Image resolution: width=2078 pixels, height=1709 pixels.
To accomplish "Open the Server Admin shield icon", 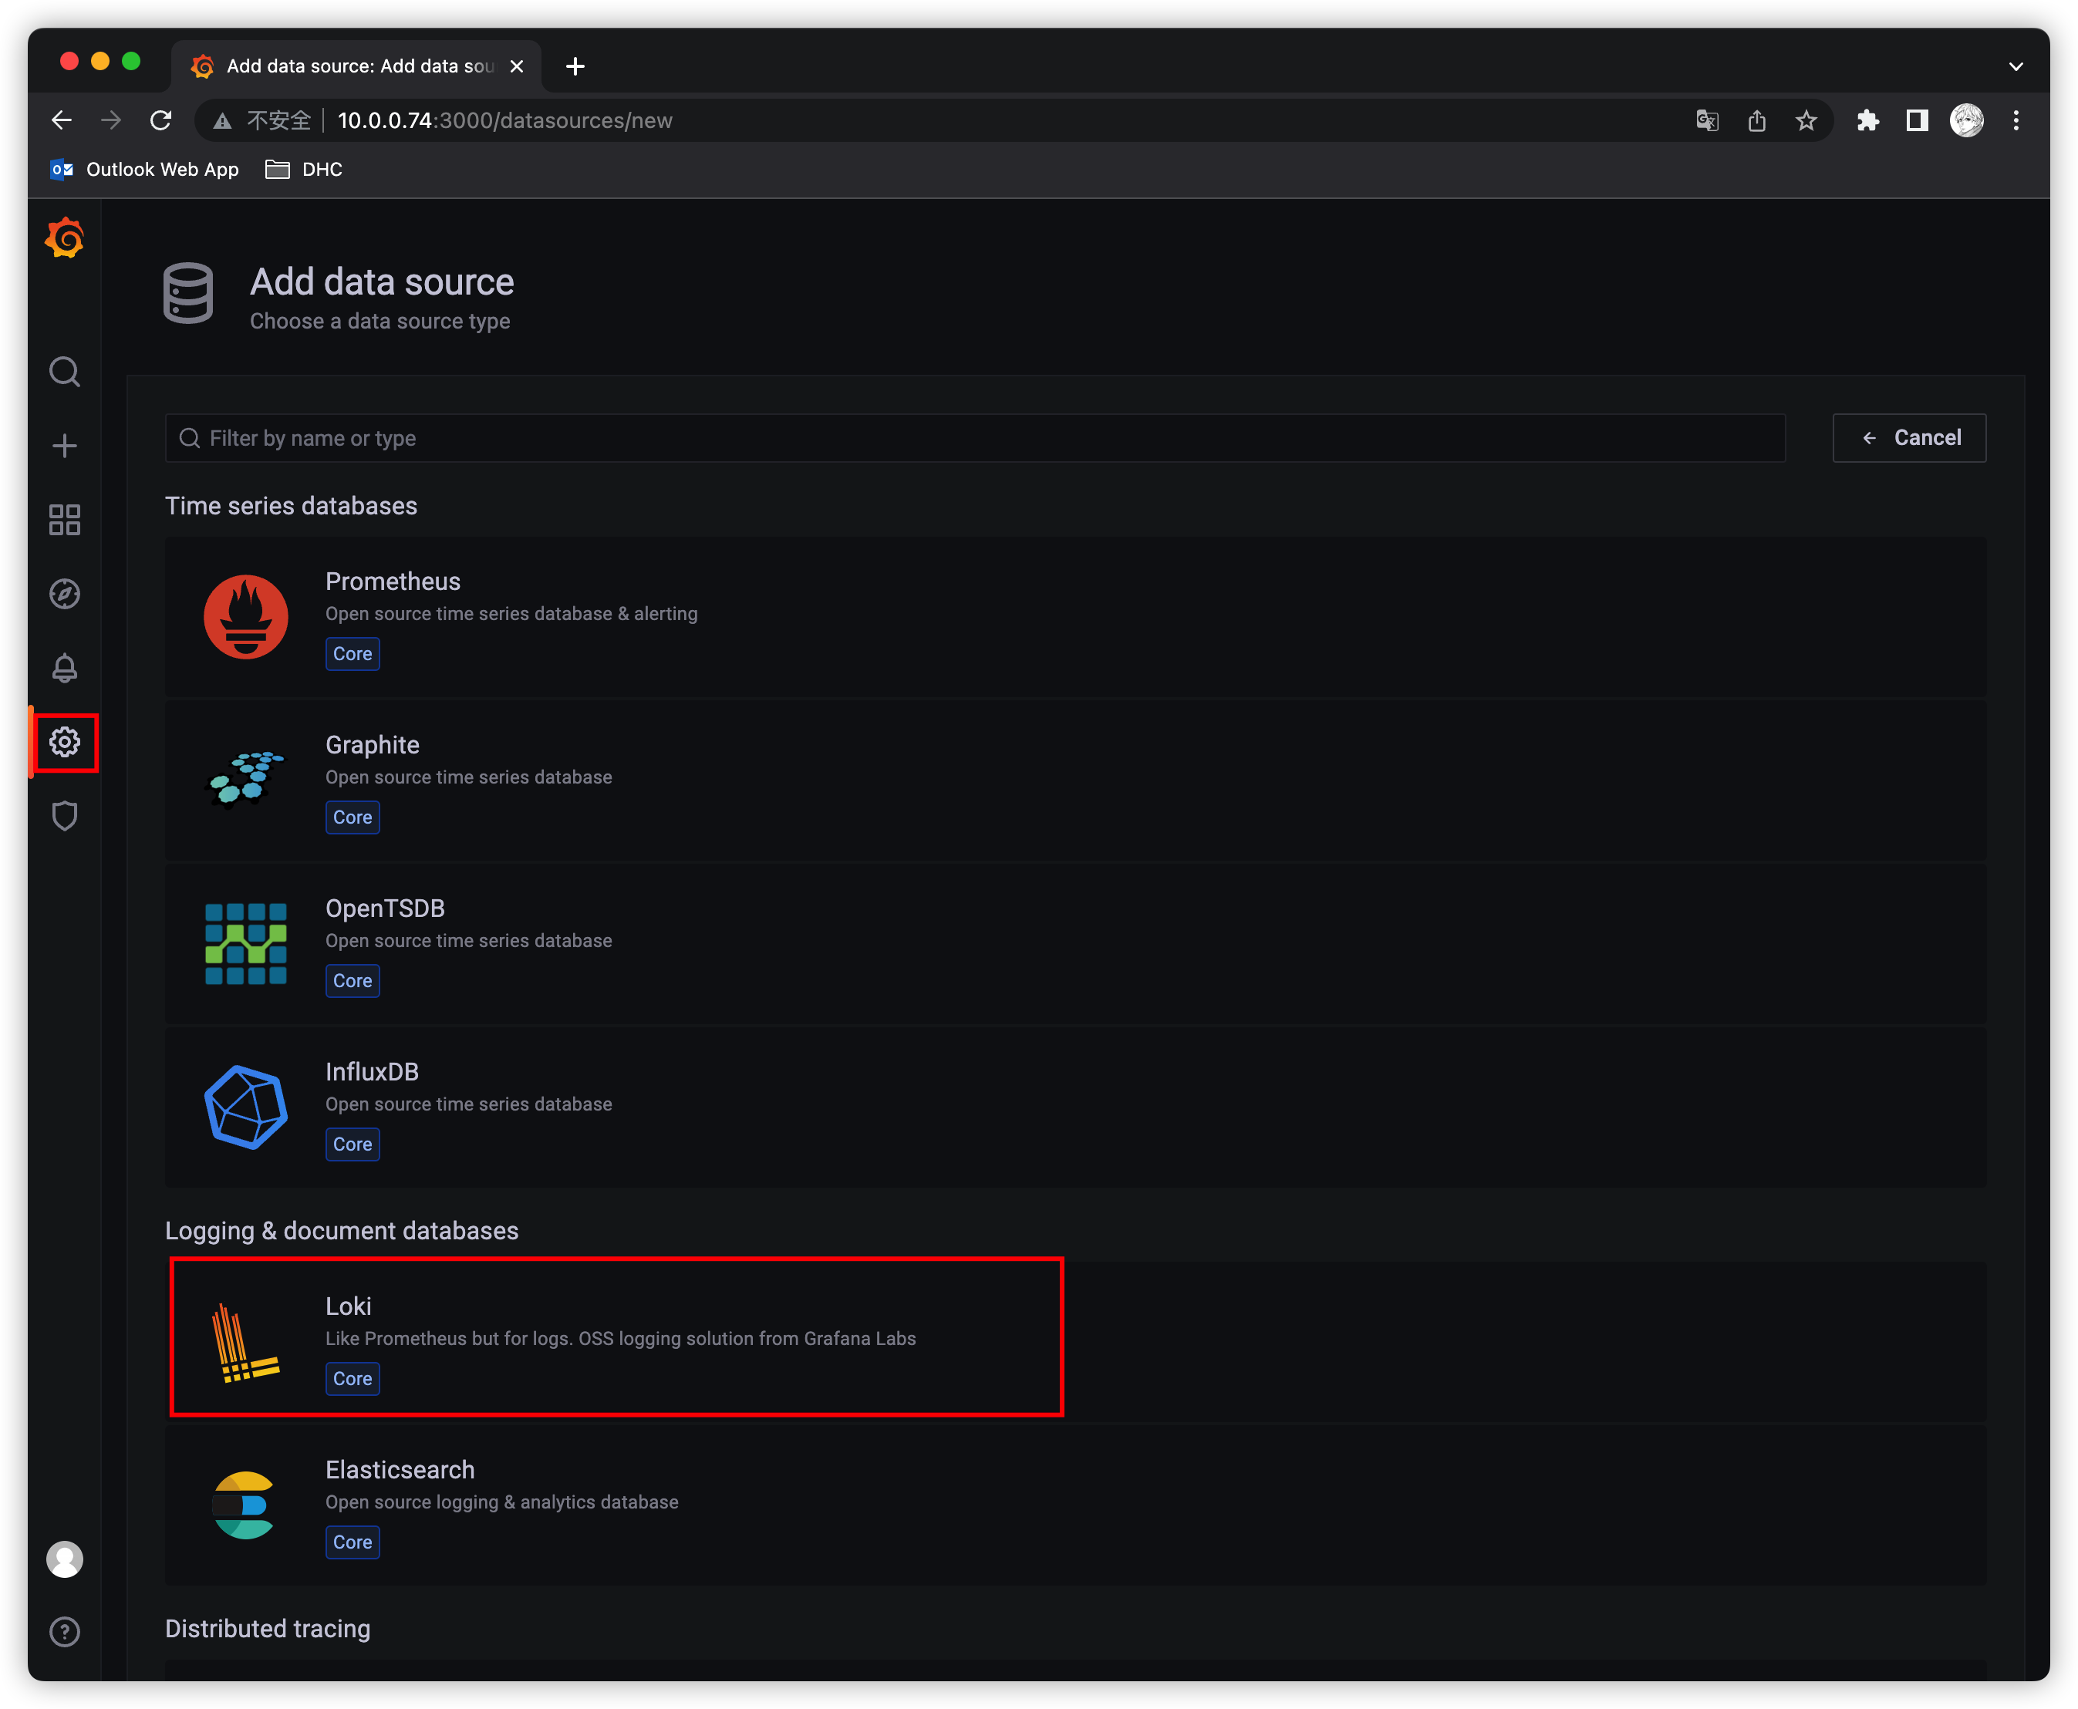I will tap(65, 815).
